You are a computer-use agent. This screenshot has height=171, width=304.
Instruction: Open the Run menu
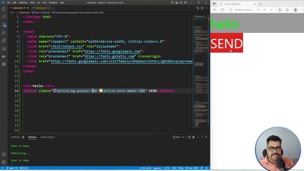tap(44, 2)
